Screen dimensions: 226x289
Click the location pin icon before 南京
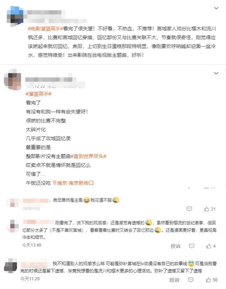pos(54,183)
